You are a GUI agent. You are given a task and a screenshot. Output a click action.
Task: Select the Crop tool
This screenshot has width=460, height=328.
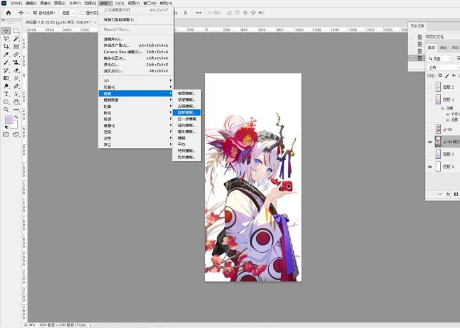click(6, 47)
